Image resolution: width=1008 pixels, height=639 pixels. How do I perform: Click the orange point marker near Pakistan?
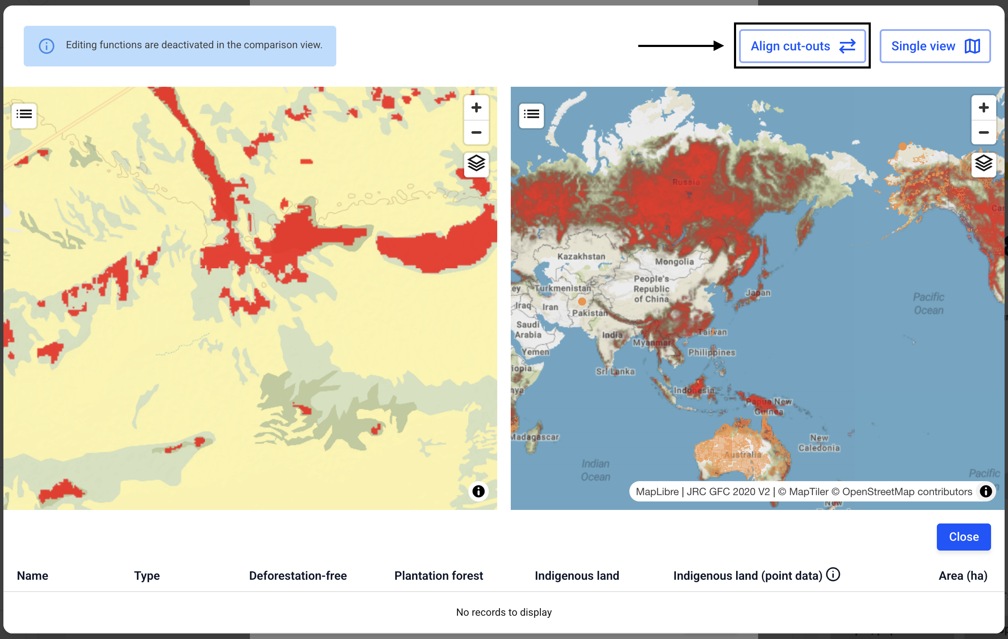coord(582,302)
